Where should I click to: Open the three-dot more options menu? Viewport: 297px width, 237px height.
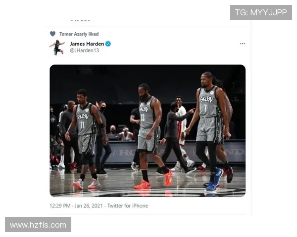(242, 43)
